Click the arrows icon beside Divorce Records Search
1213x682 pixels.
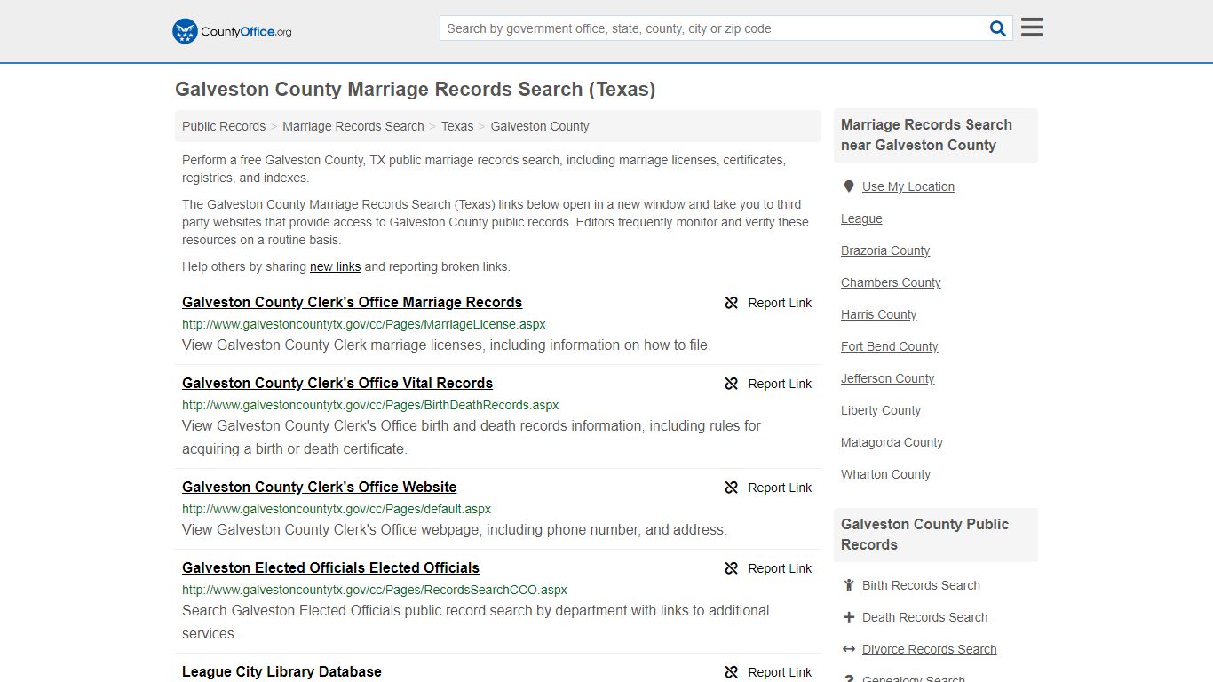849,649
